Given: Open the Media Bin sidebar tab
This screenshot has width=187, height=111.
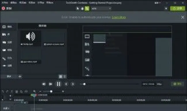Looking at the screenshot, I should click(x=7, y=27).
